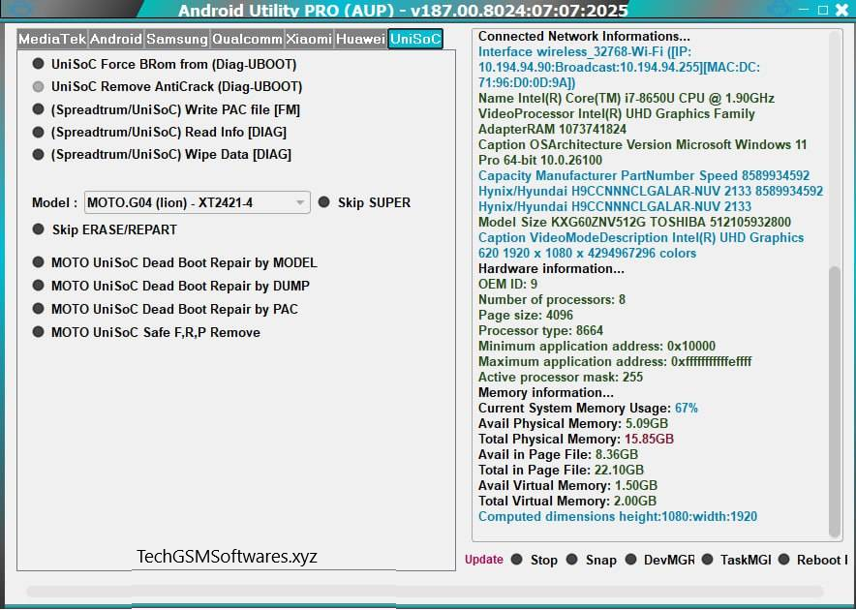The width and height of the screenshot is (856, 610).
Task: Click the 'Processor type: 8664' line
Action: pos(540,330)
